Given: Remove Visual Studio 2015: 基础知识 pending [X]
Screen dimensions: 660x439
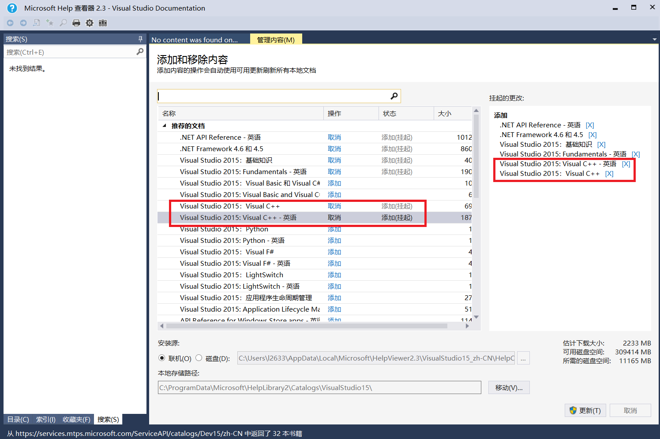Looking at the screenshot, I should 601,145.
